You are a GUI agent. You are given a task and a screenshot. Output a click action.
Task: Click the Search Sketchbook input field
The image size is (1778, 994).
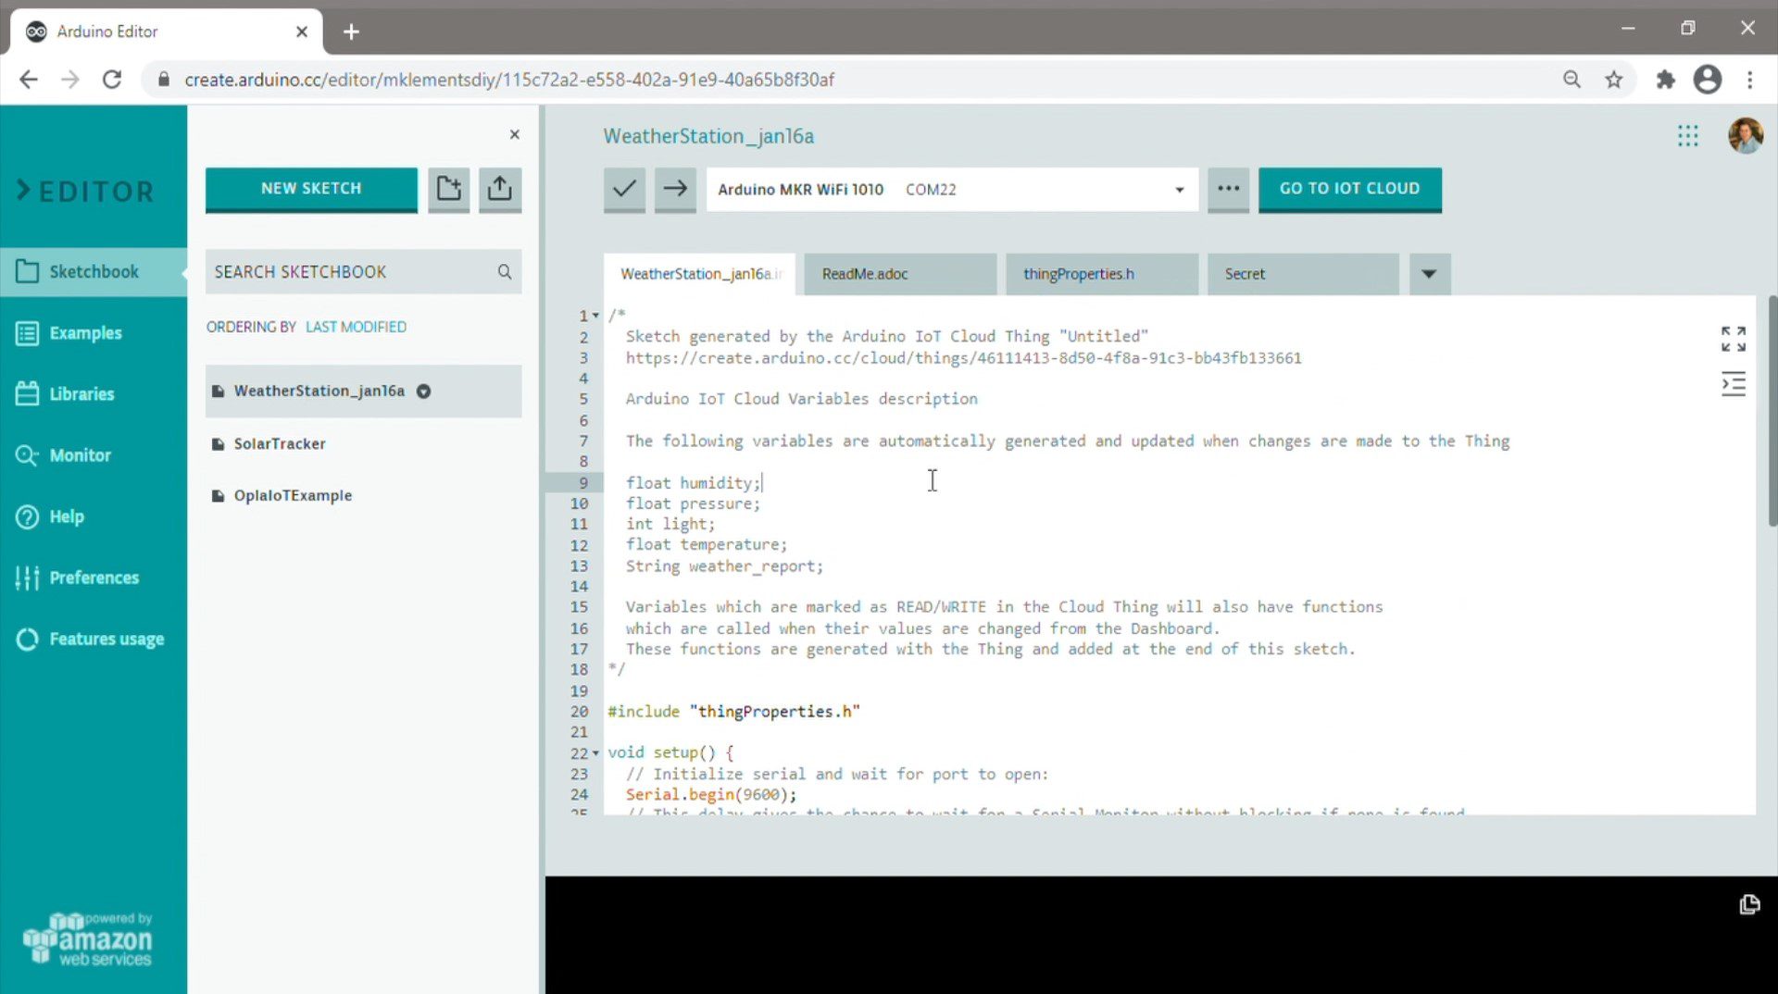(x=352, y=272)
